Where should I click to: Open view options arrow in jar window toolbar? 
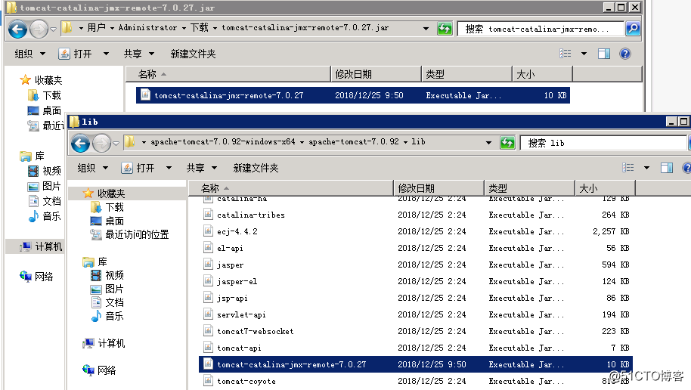(x=584, y=54)
